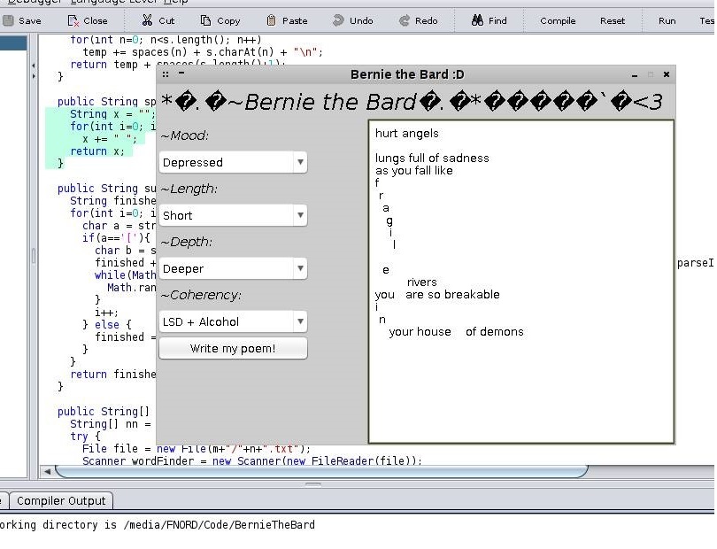The height and width of the screenshot is (549, 717).
Task: Redo the last undone edit
Action: 419,20
